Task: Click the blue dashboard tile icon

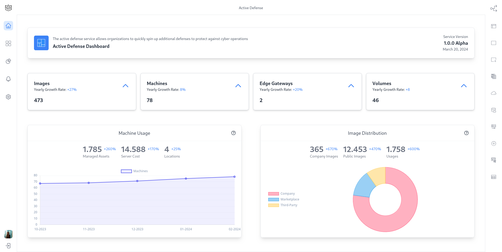Action: (41, 43)
